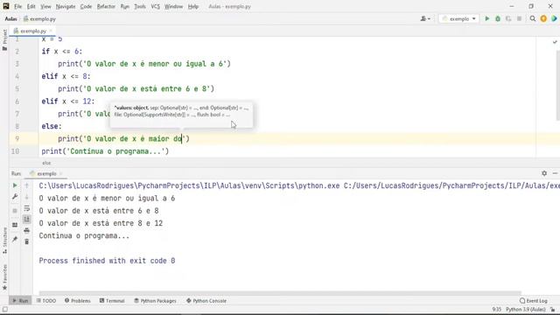This screenshot has width=560, height=315.
Task: Click the green-blue toolbox icon at the toolbar's far right
Action: [x=554, y=18]
